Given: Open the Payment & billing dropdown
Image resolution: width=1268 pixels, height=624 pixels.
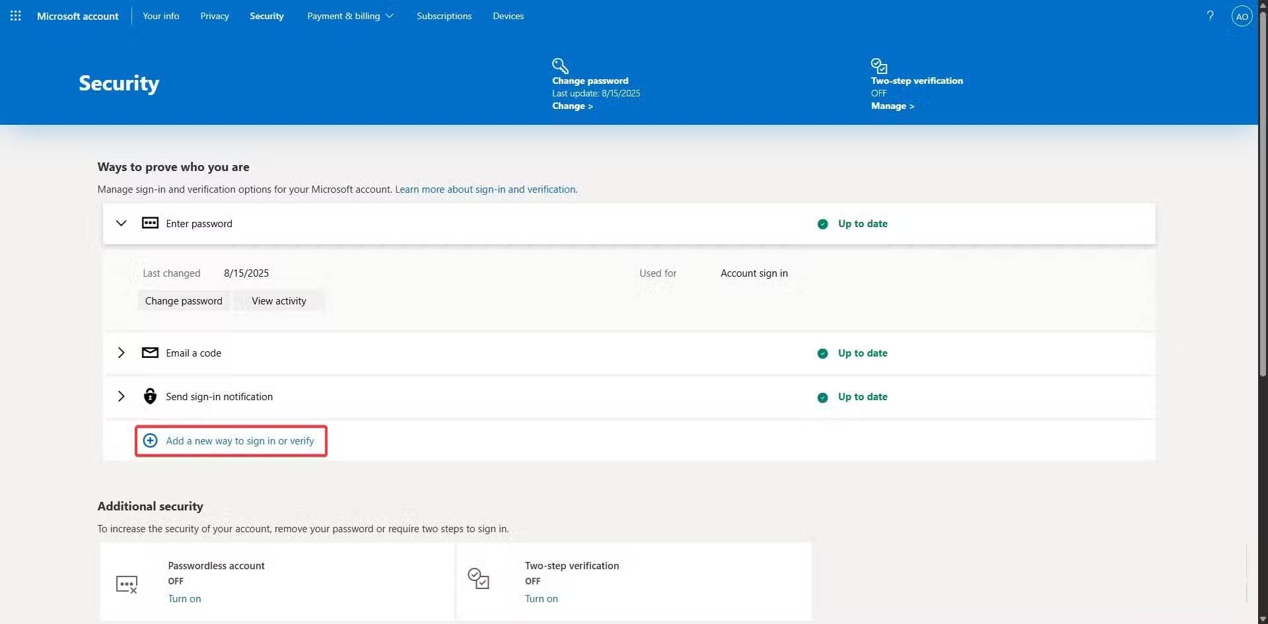Looking at the screenshot, I should [350, 15].
